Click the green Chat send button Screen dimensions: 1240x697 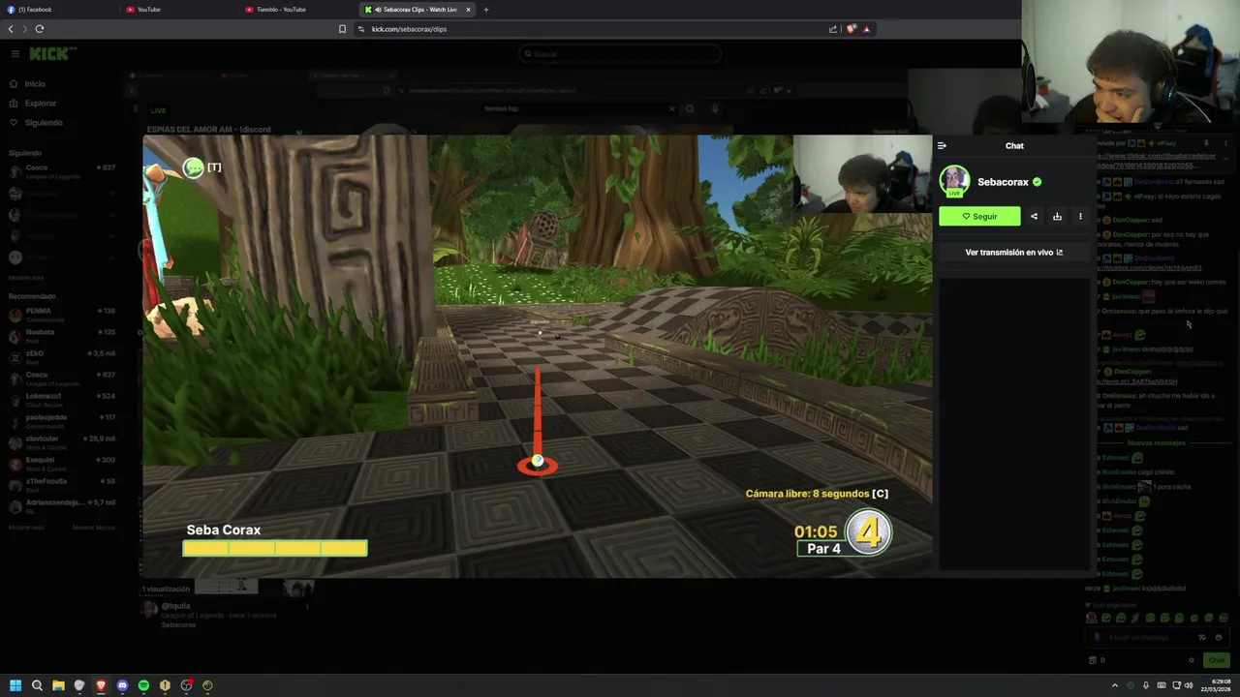click(1216, 660)
